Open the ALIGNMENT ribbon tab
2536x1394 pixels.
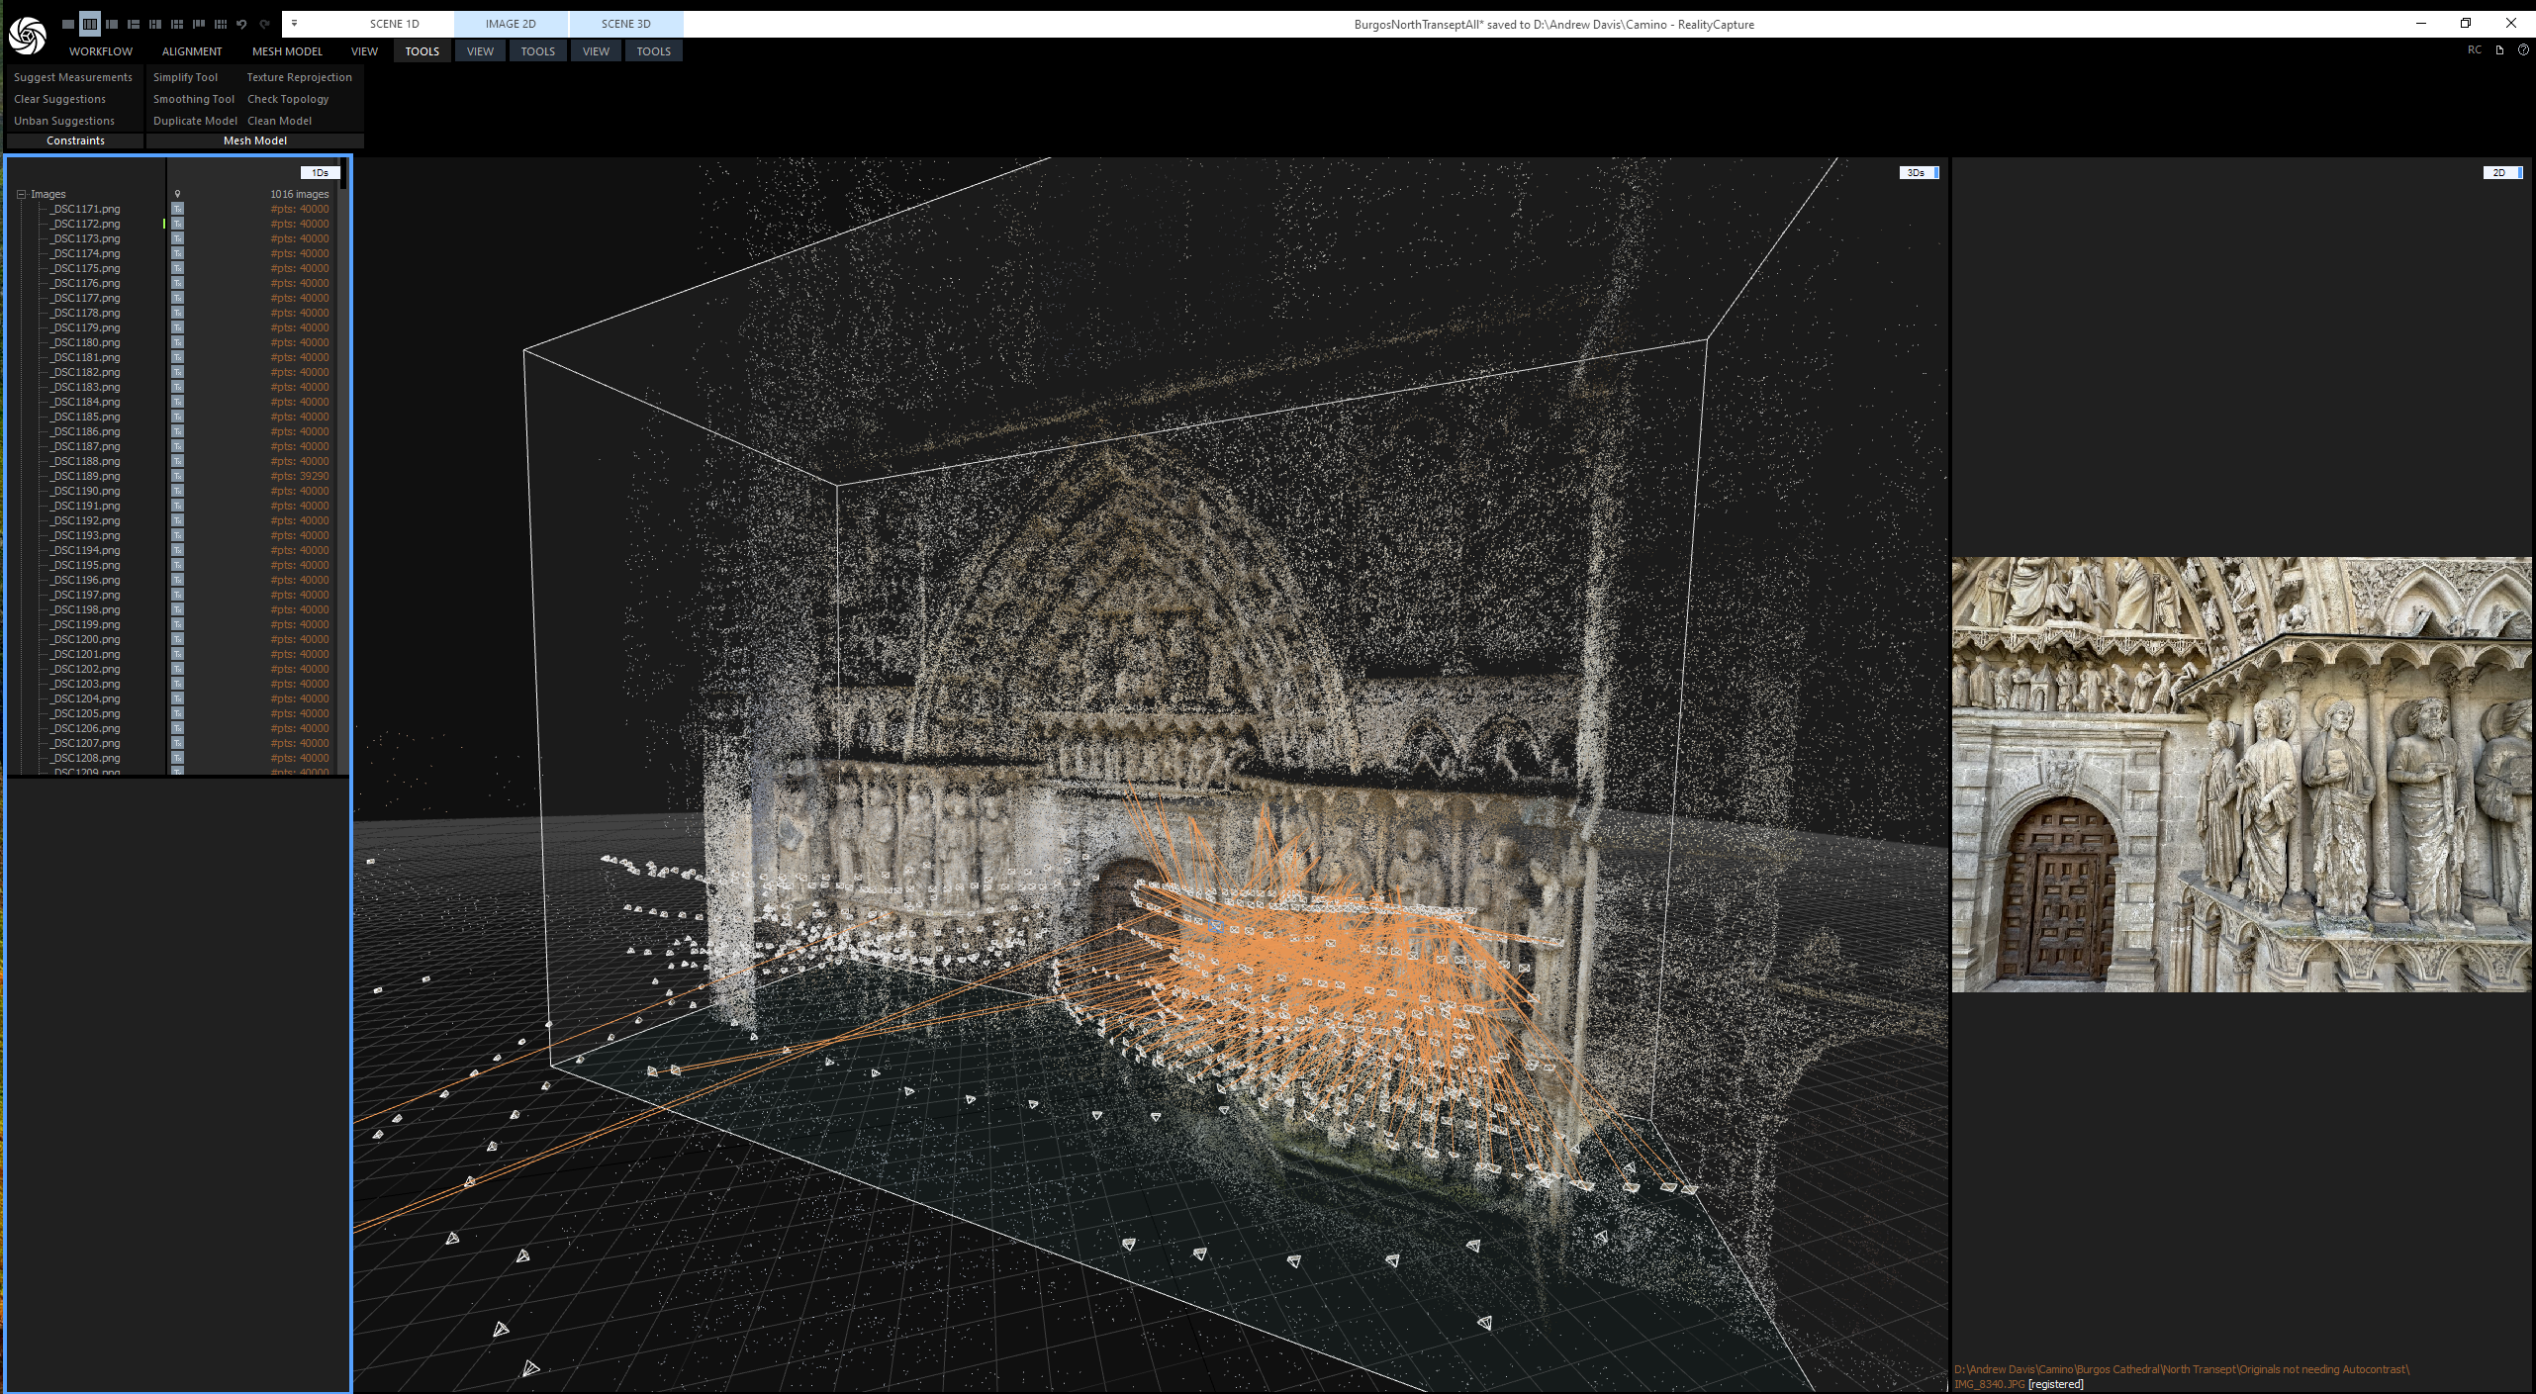(192, 51)
